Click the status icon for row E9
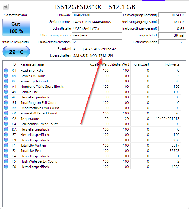 click(6, 140)
